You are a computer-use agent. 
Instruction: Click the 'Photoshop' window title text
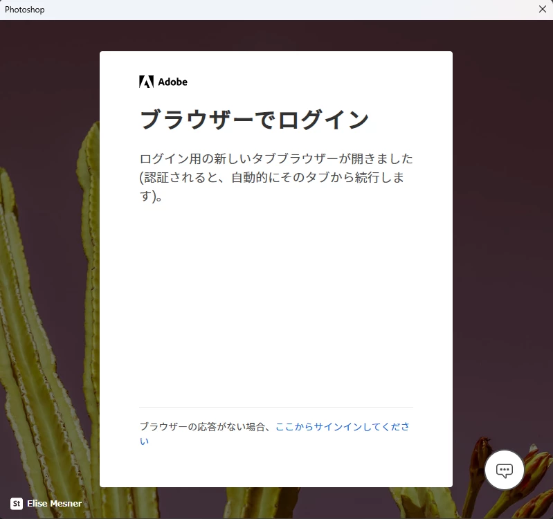click(25, 10)
